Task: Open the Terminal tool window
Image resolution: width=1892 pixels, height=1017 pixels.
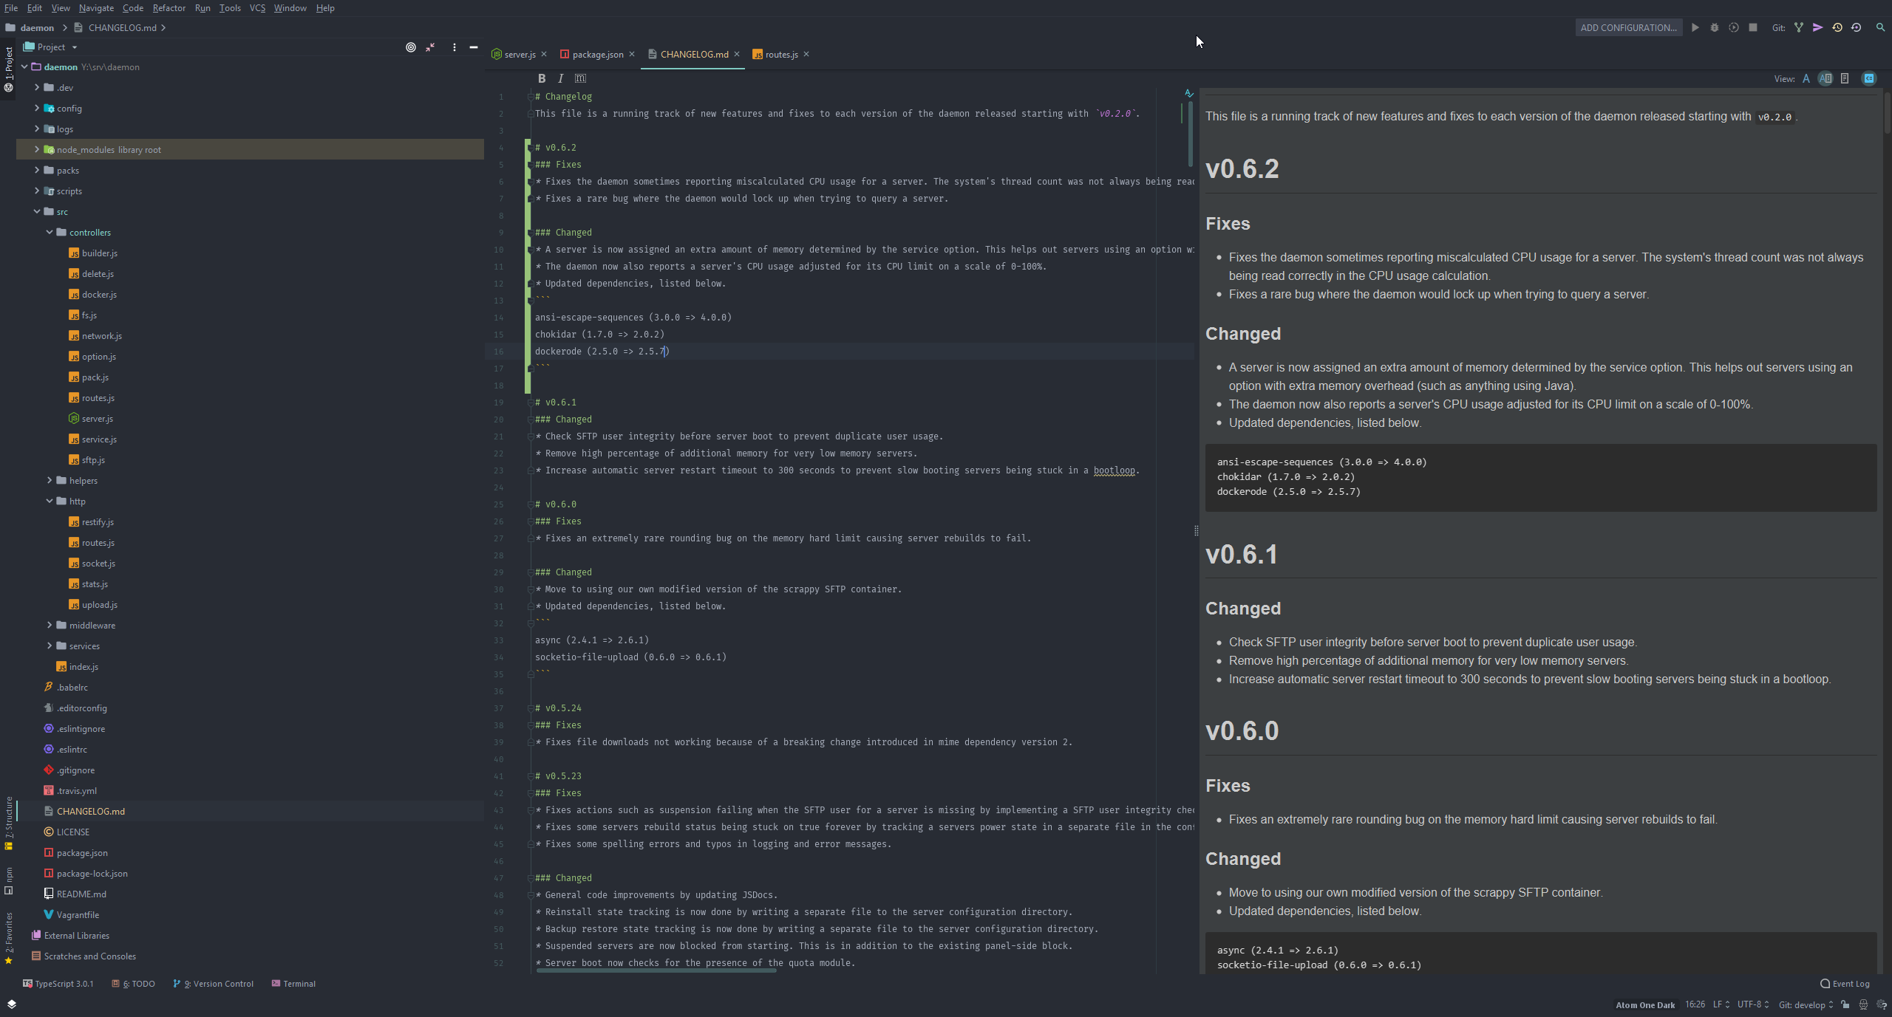Action: 293,984
